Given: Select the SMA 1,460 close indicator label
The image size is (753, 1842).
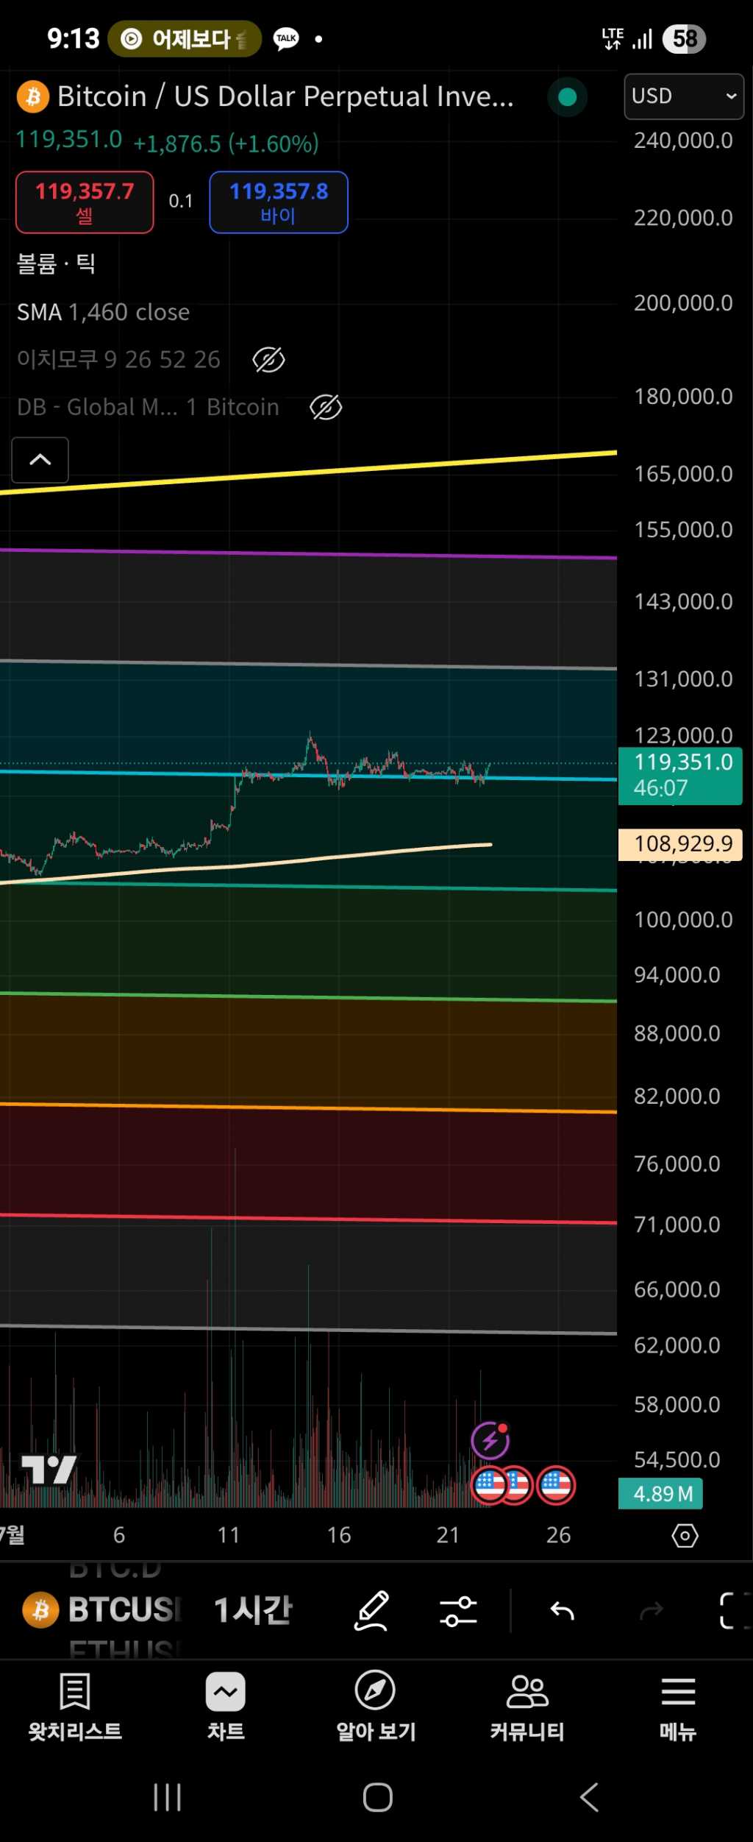Looking at the screenshot, I should (x=104, y=313).
